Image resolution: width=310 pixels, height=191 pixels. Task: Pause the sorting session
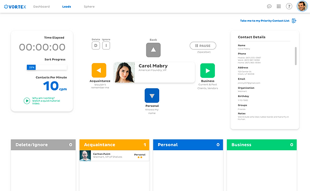tap(203, 45)
